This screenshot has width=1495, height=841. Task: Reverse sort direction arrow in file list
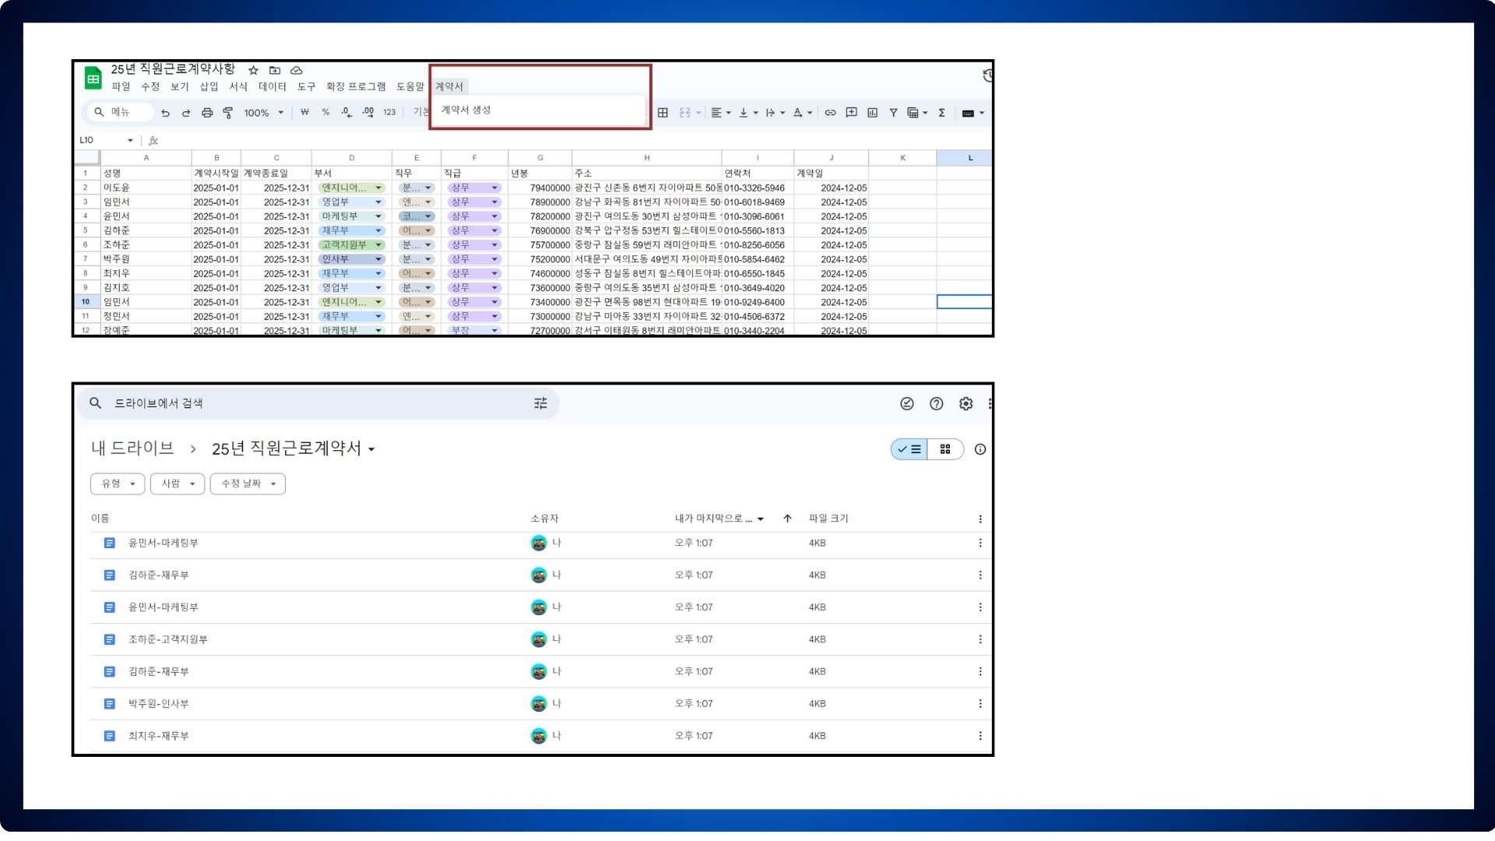point(787,519)
